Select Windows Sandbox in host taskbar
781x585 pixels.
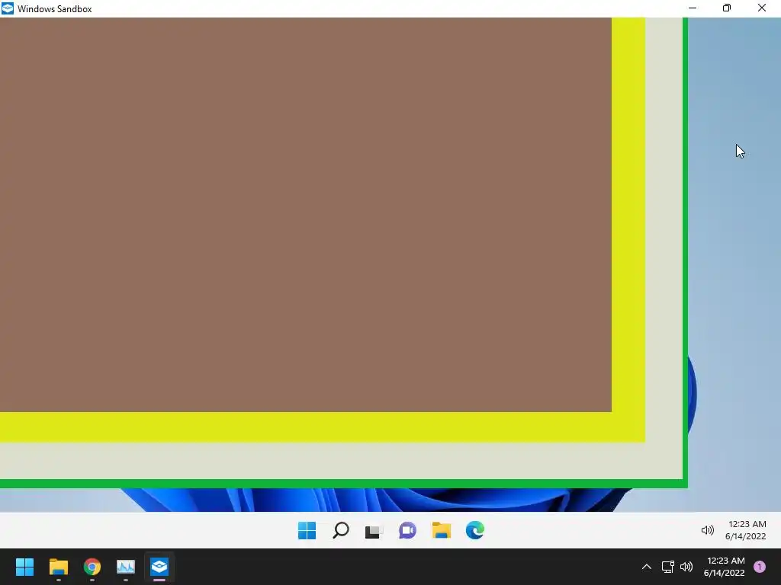(159, 567)
